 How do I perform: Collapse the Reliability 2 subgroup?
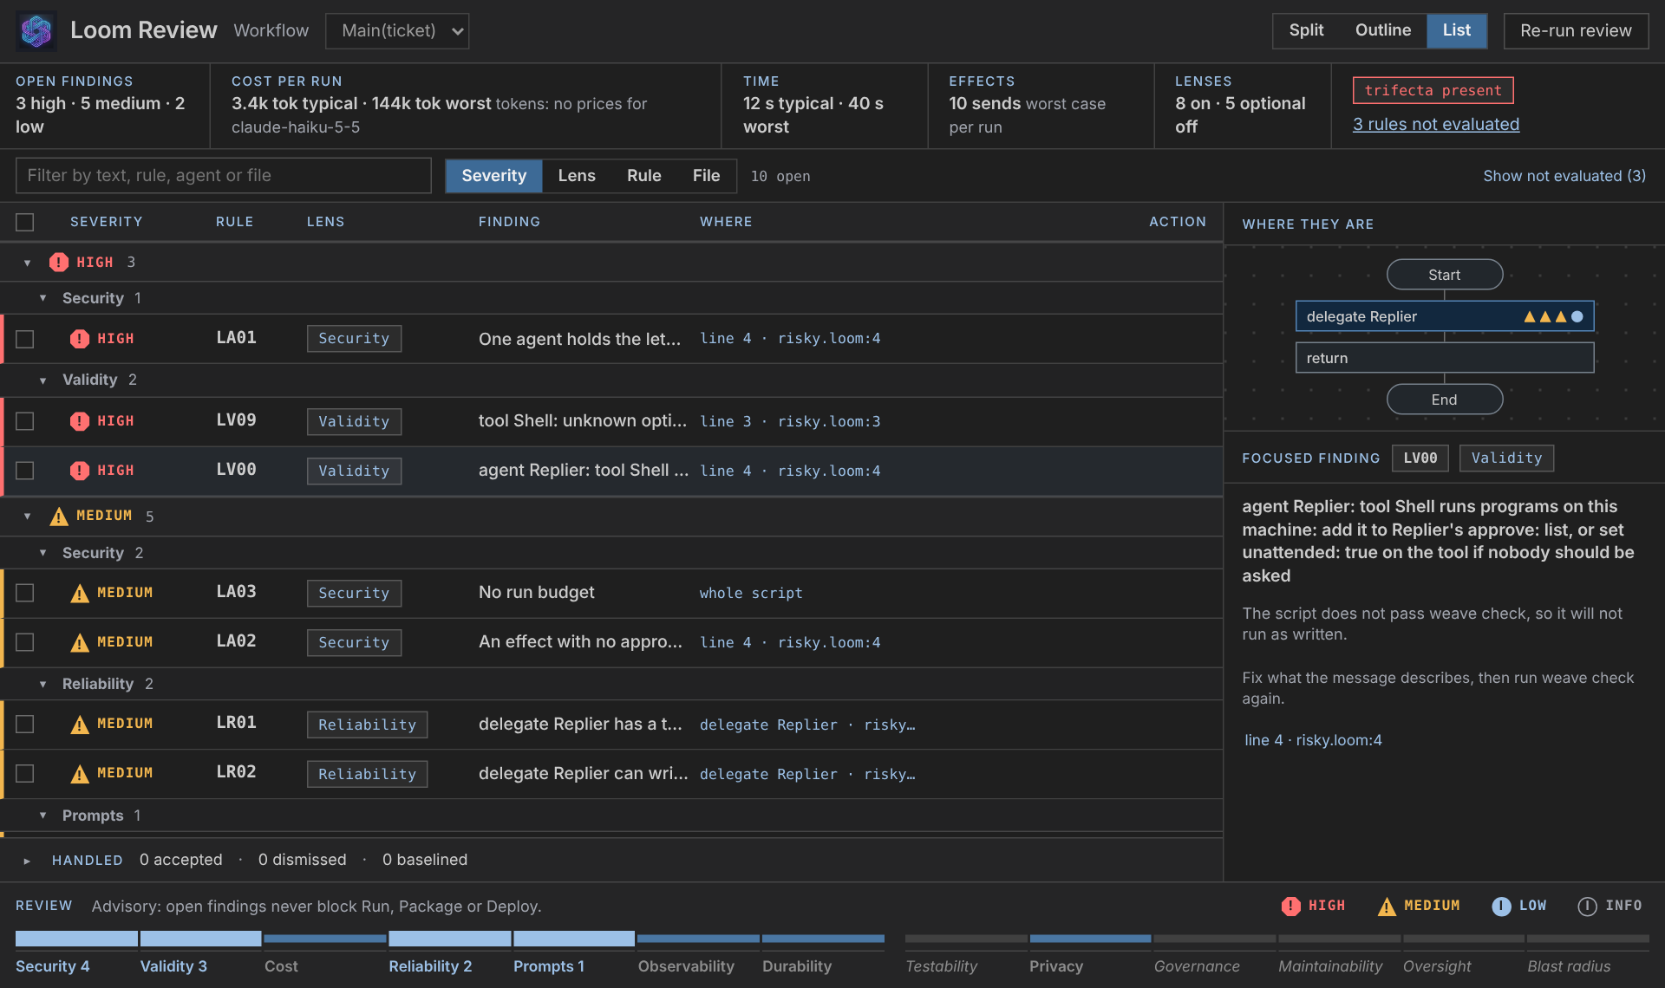tap(43, 684)
